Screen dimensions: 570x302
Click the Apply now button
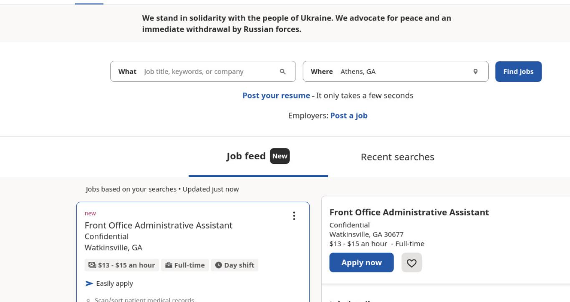(x=361, y=262)
